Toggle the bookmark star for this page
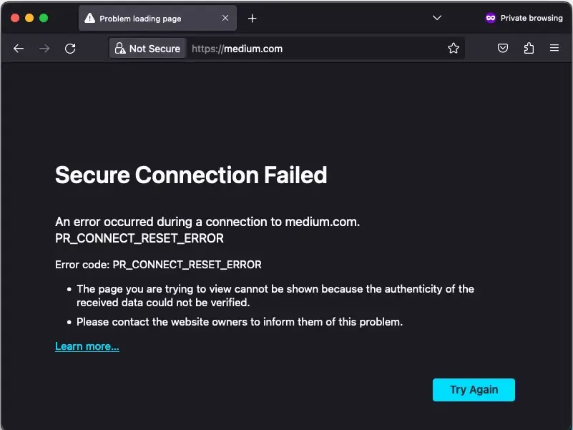This screenshot has width=573, height=430. point(454,48)
